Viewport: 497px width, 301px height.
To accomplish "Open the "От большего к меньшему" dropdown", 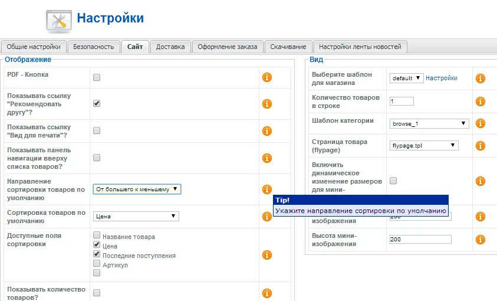I will (137, 189).
